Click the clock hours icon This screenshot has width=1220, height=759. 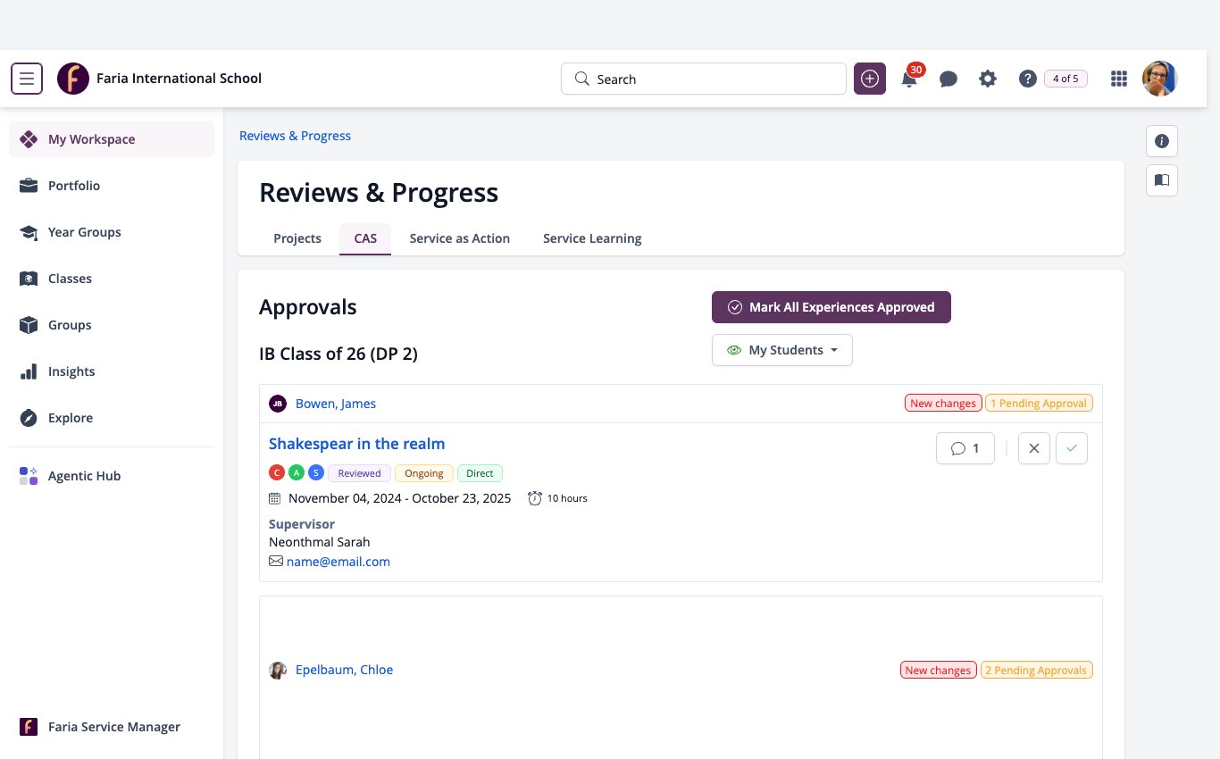pos(535,498)
